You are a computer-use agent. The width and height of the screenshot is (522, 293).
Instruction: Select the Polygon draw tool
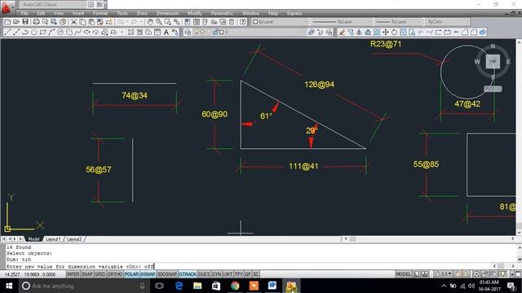34,33
